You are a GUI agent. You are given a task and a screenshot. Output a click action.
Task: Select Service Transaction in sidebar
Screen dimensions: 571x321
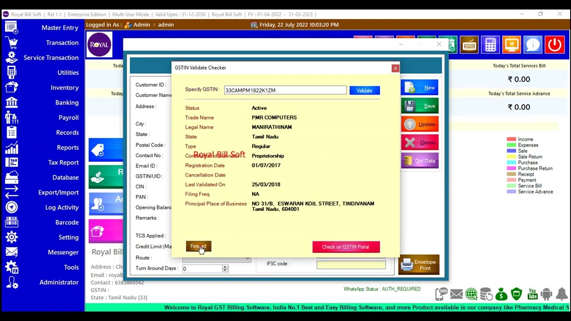pyautogui.click(x=51, y=58)
